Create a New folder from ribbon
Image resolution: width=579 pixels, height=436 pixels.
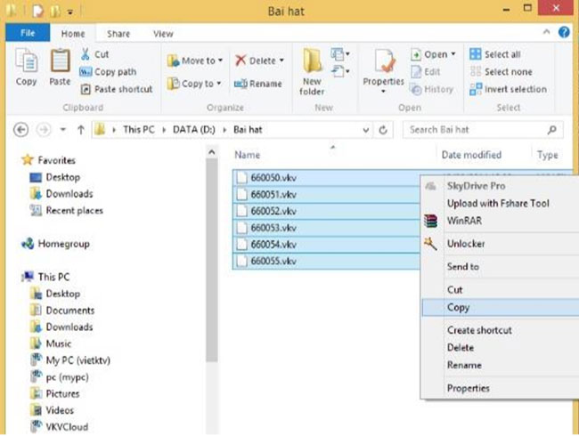point(312,69)
